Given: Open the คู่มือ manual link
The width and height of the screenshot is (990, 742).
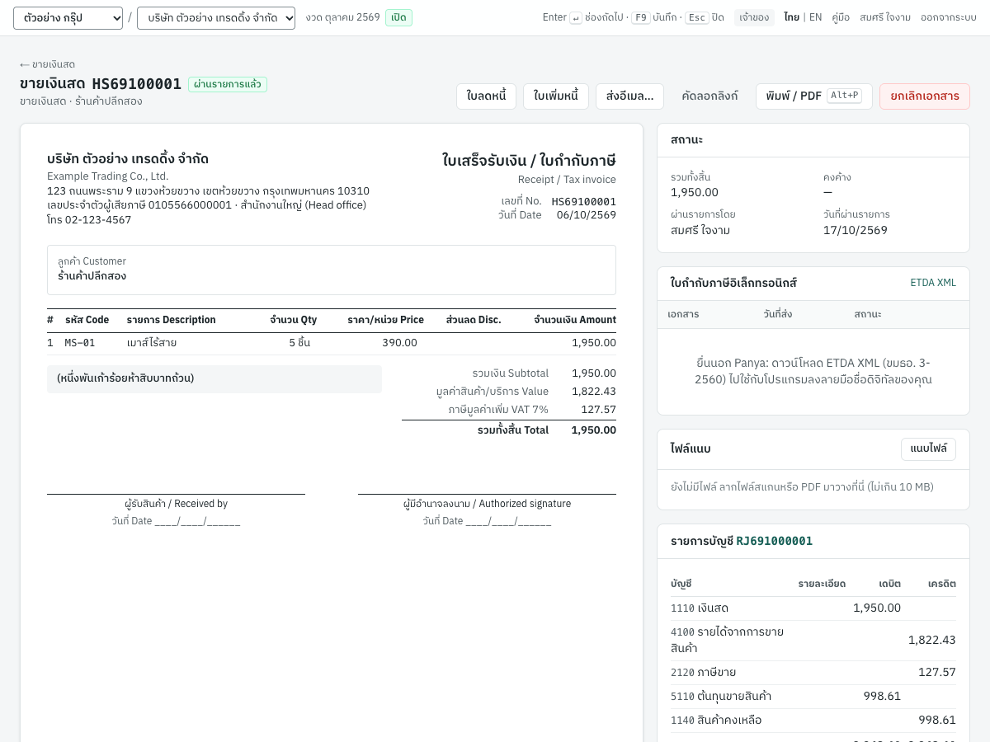Looking at the screenshot, I should 841,17.
